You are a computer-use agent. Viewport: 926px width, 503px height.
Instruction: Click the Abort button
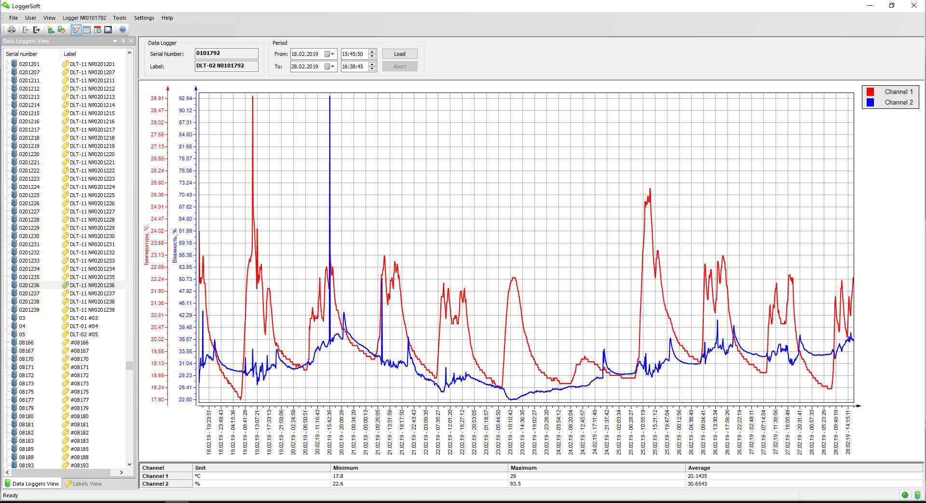pos(399,66)
